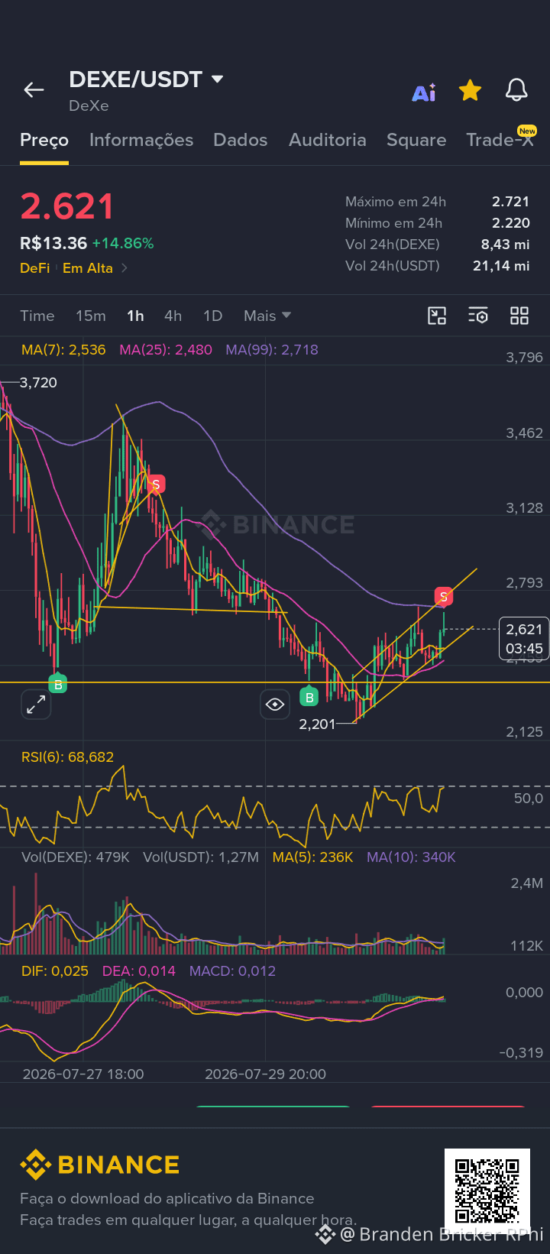The height and width of the screenshot is (1254, 550).
Task: Tap the Máximo em 24h value 2.721
Action: 510,202
